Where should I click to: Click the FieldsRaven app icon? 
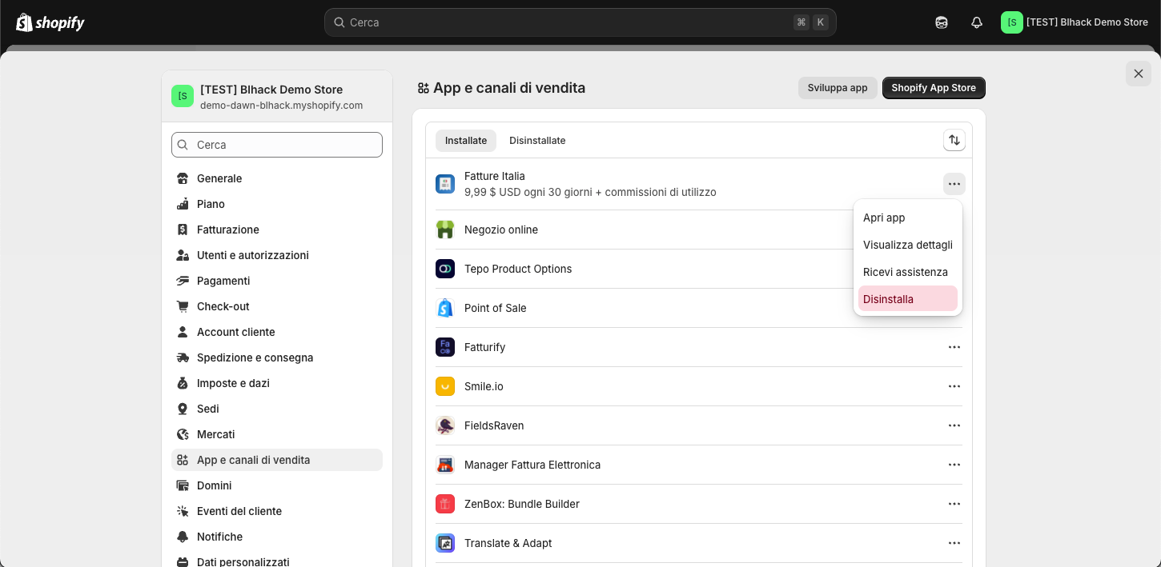click(x=445, y=425)
